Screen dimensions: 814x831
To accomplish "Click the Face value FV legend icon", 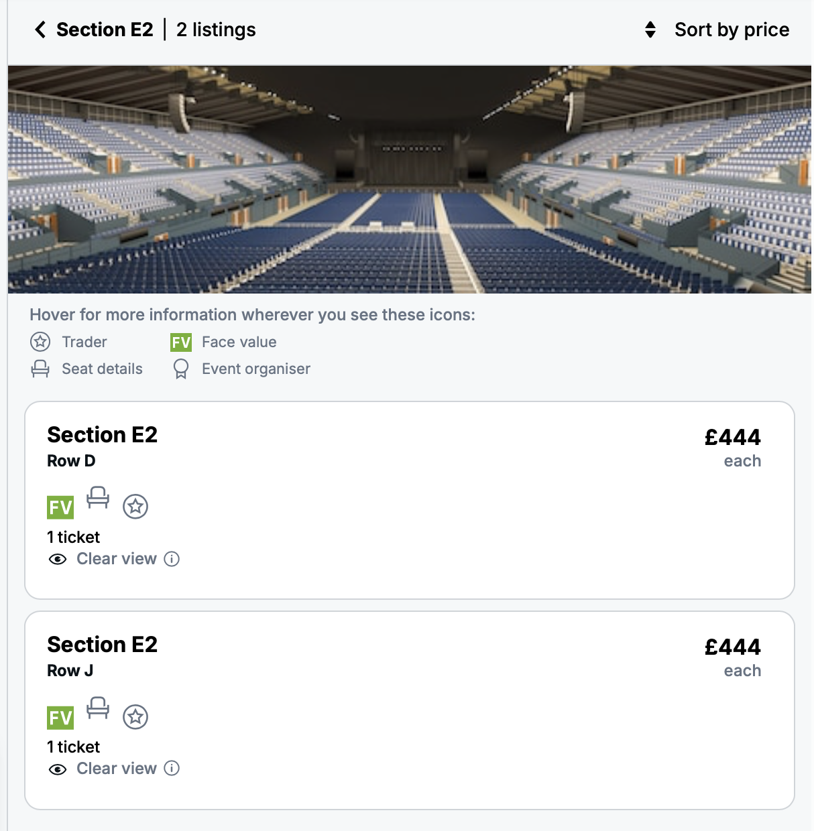I will click(x=181, y=342).
